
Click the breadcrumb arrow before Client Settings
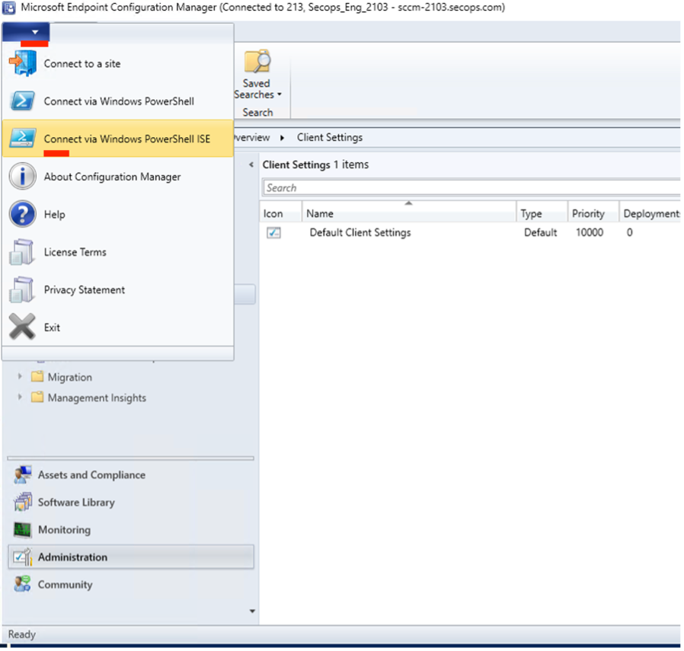pos(283,138)
